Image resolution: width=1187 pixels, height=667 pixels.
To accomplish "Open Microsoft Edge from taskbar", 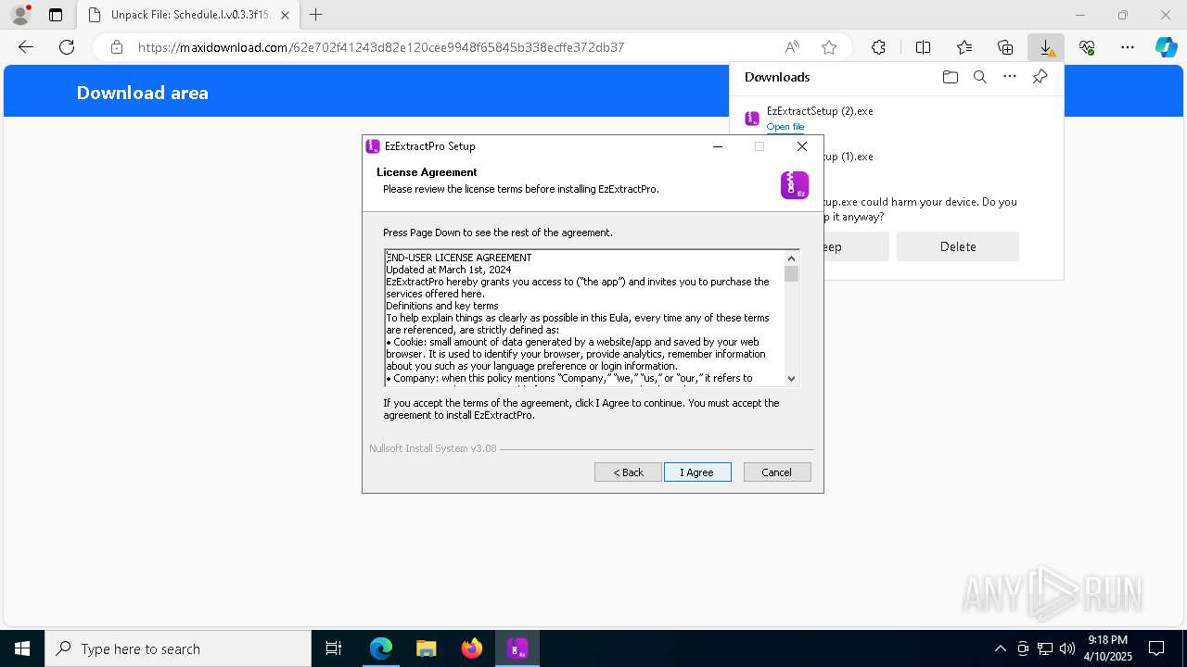I will tap(381, 648).
